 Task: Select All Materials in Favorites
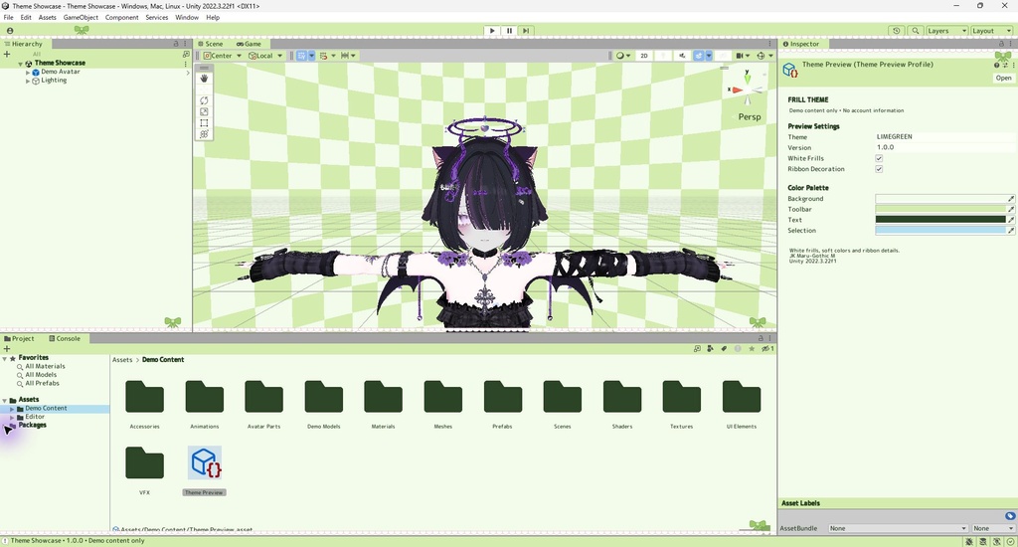pyautogui.click(x=45, y=366)
